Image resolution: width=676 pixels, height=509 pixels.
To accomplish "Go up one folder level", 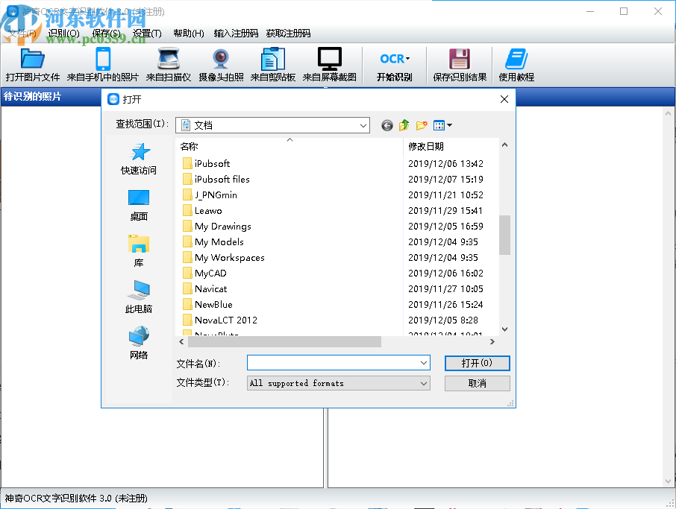I will [x=404, y=125].
